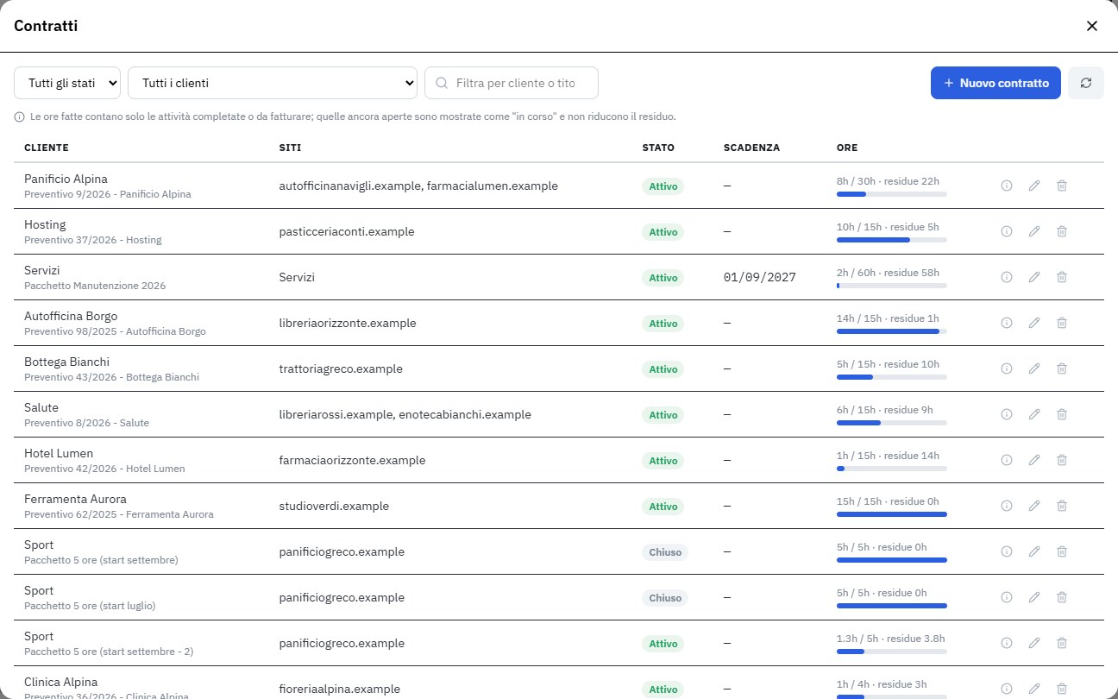The image size is (1118, 699).
Task: Focus the Filtra per cliente search field
Action: [512, 83]
